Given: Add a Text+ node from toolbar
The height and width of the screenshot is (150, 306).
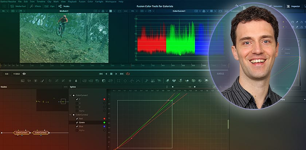Looking at the screenshot, I should point(36,80).
